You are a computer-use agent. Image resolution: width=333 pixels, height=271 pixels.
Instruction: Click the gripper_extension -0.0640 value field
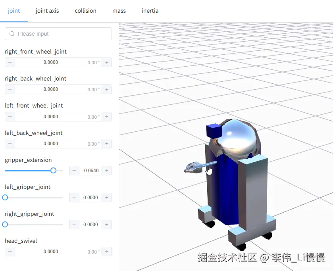click(x=90, y=171)
